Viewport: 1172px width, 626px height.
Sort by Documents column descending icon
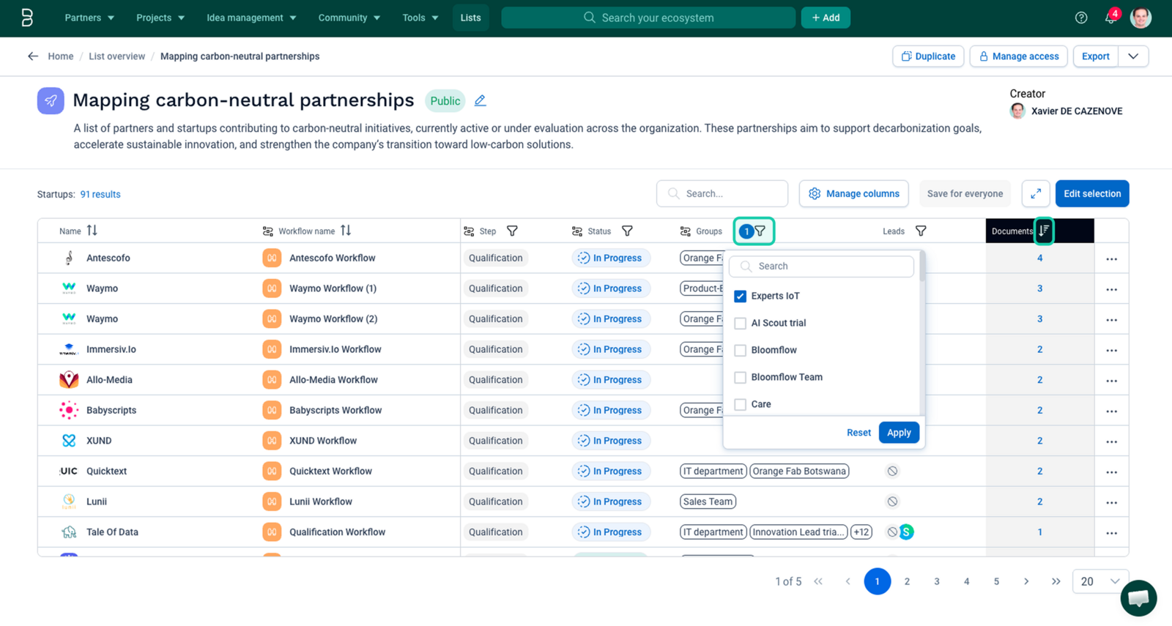pos(1044,231)
